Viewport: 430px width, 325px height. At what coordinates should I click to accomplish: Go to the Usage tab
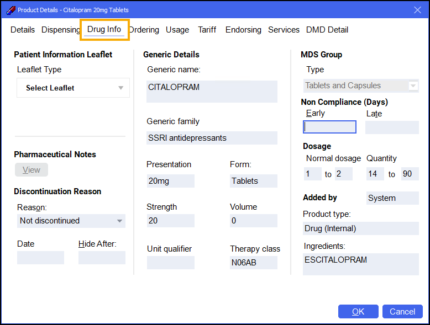177,30
